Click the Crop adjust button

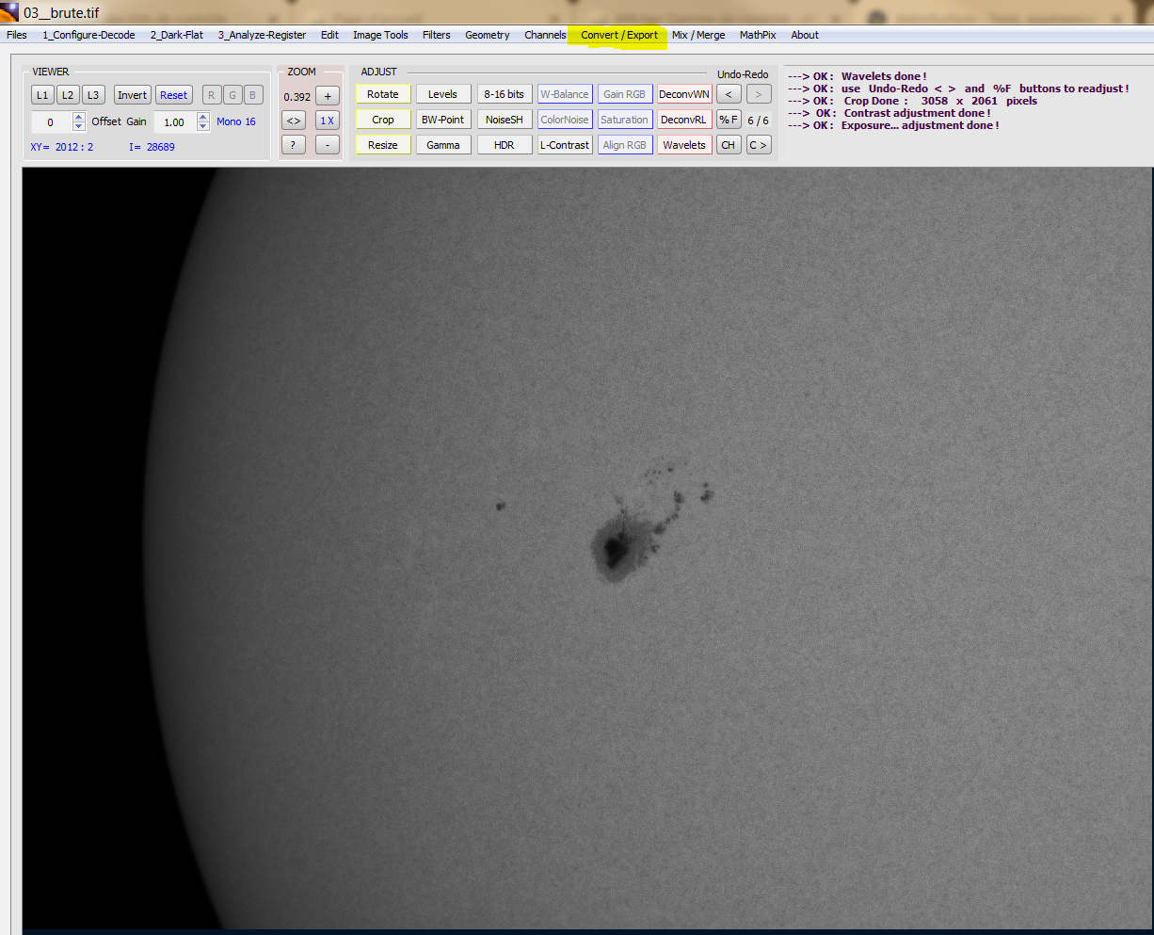[383, 120]
